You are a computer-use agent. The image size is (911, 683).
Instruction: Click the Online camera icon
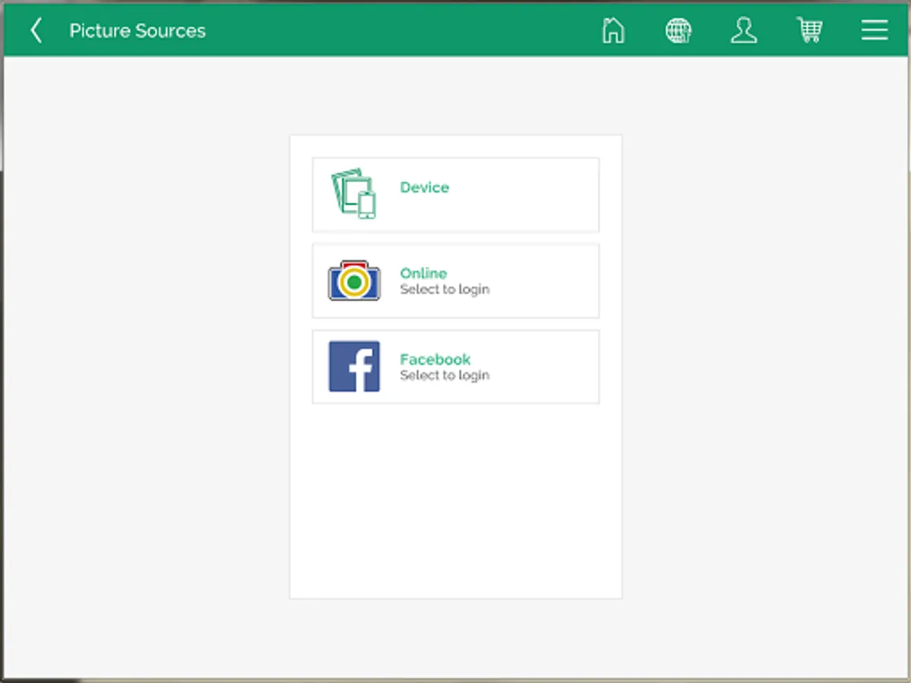354,281
